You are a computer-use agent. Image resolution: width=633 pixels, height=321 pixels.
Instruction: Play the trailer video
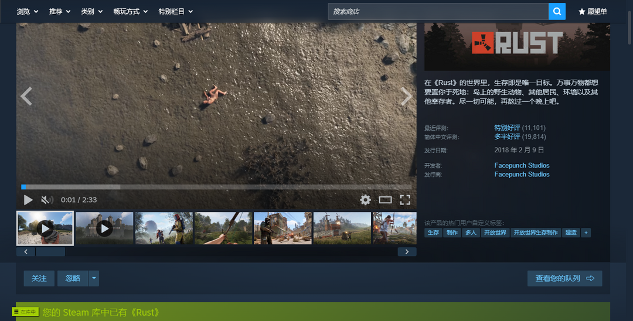pyautogui.click(x=28, y=200)
